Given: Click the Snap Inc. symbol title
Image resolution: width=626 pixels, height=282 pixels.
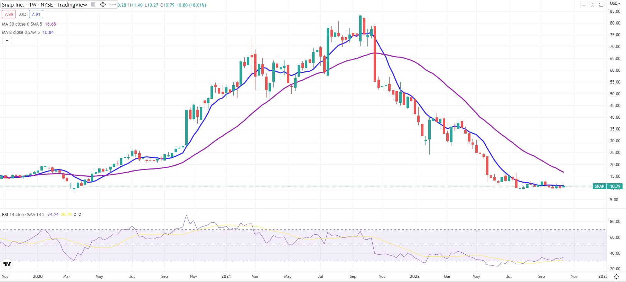Looking at the screenshot, I should pyautogui.click(x=13, y=5).
